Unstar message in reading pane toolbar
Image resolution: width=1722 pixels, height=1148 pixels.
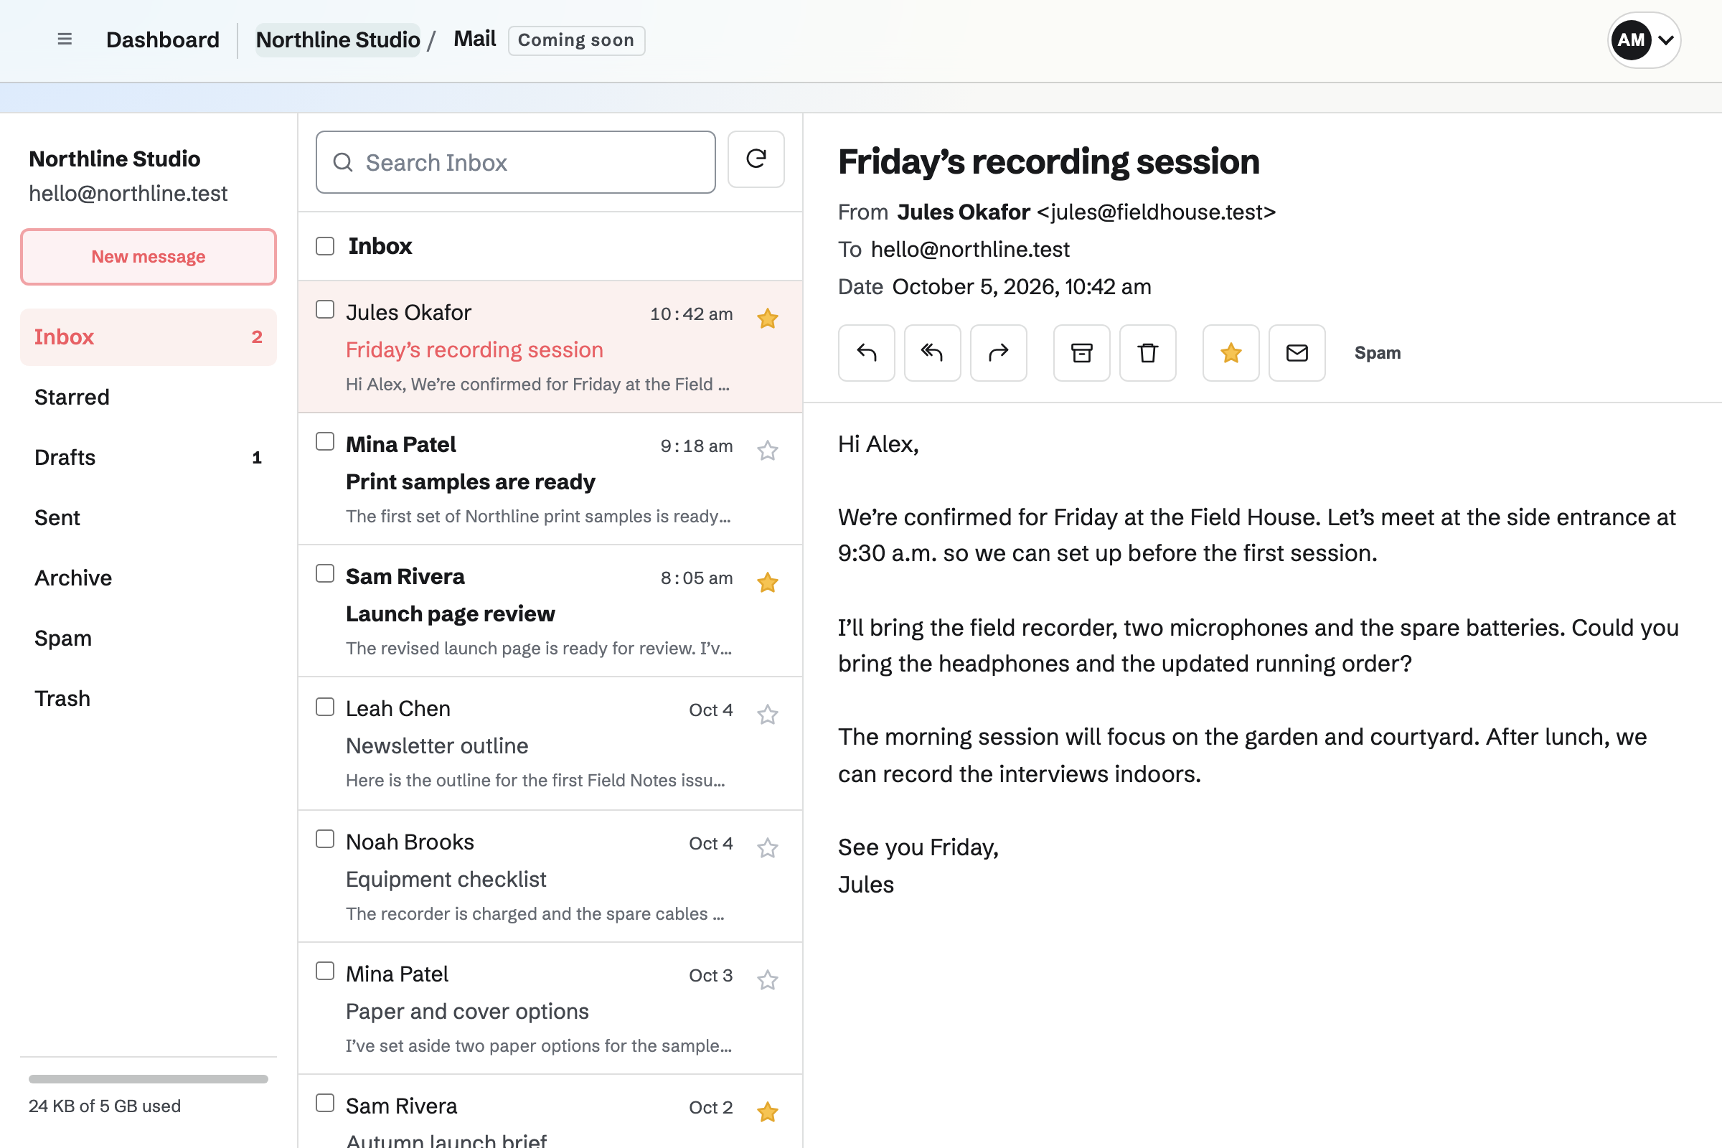[x=1231, y=353]
